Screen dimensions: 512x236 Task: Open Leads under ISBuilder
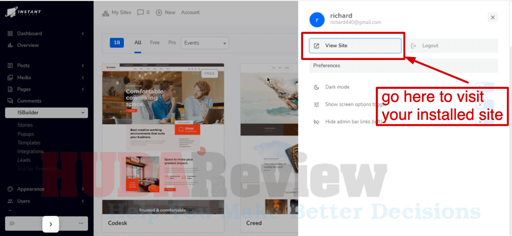click(24, 160)
